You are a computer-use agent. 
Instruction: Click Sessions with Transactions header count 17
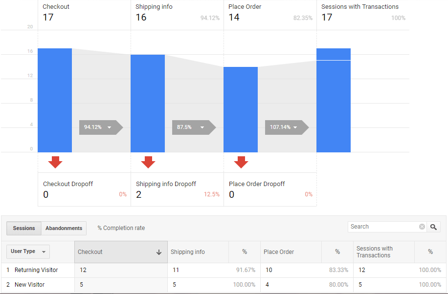327,18
